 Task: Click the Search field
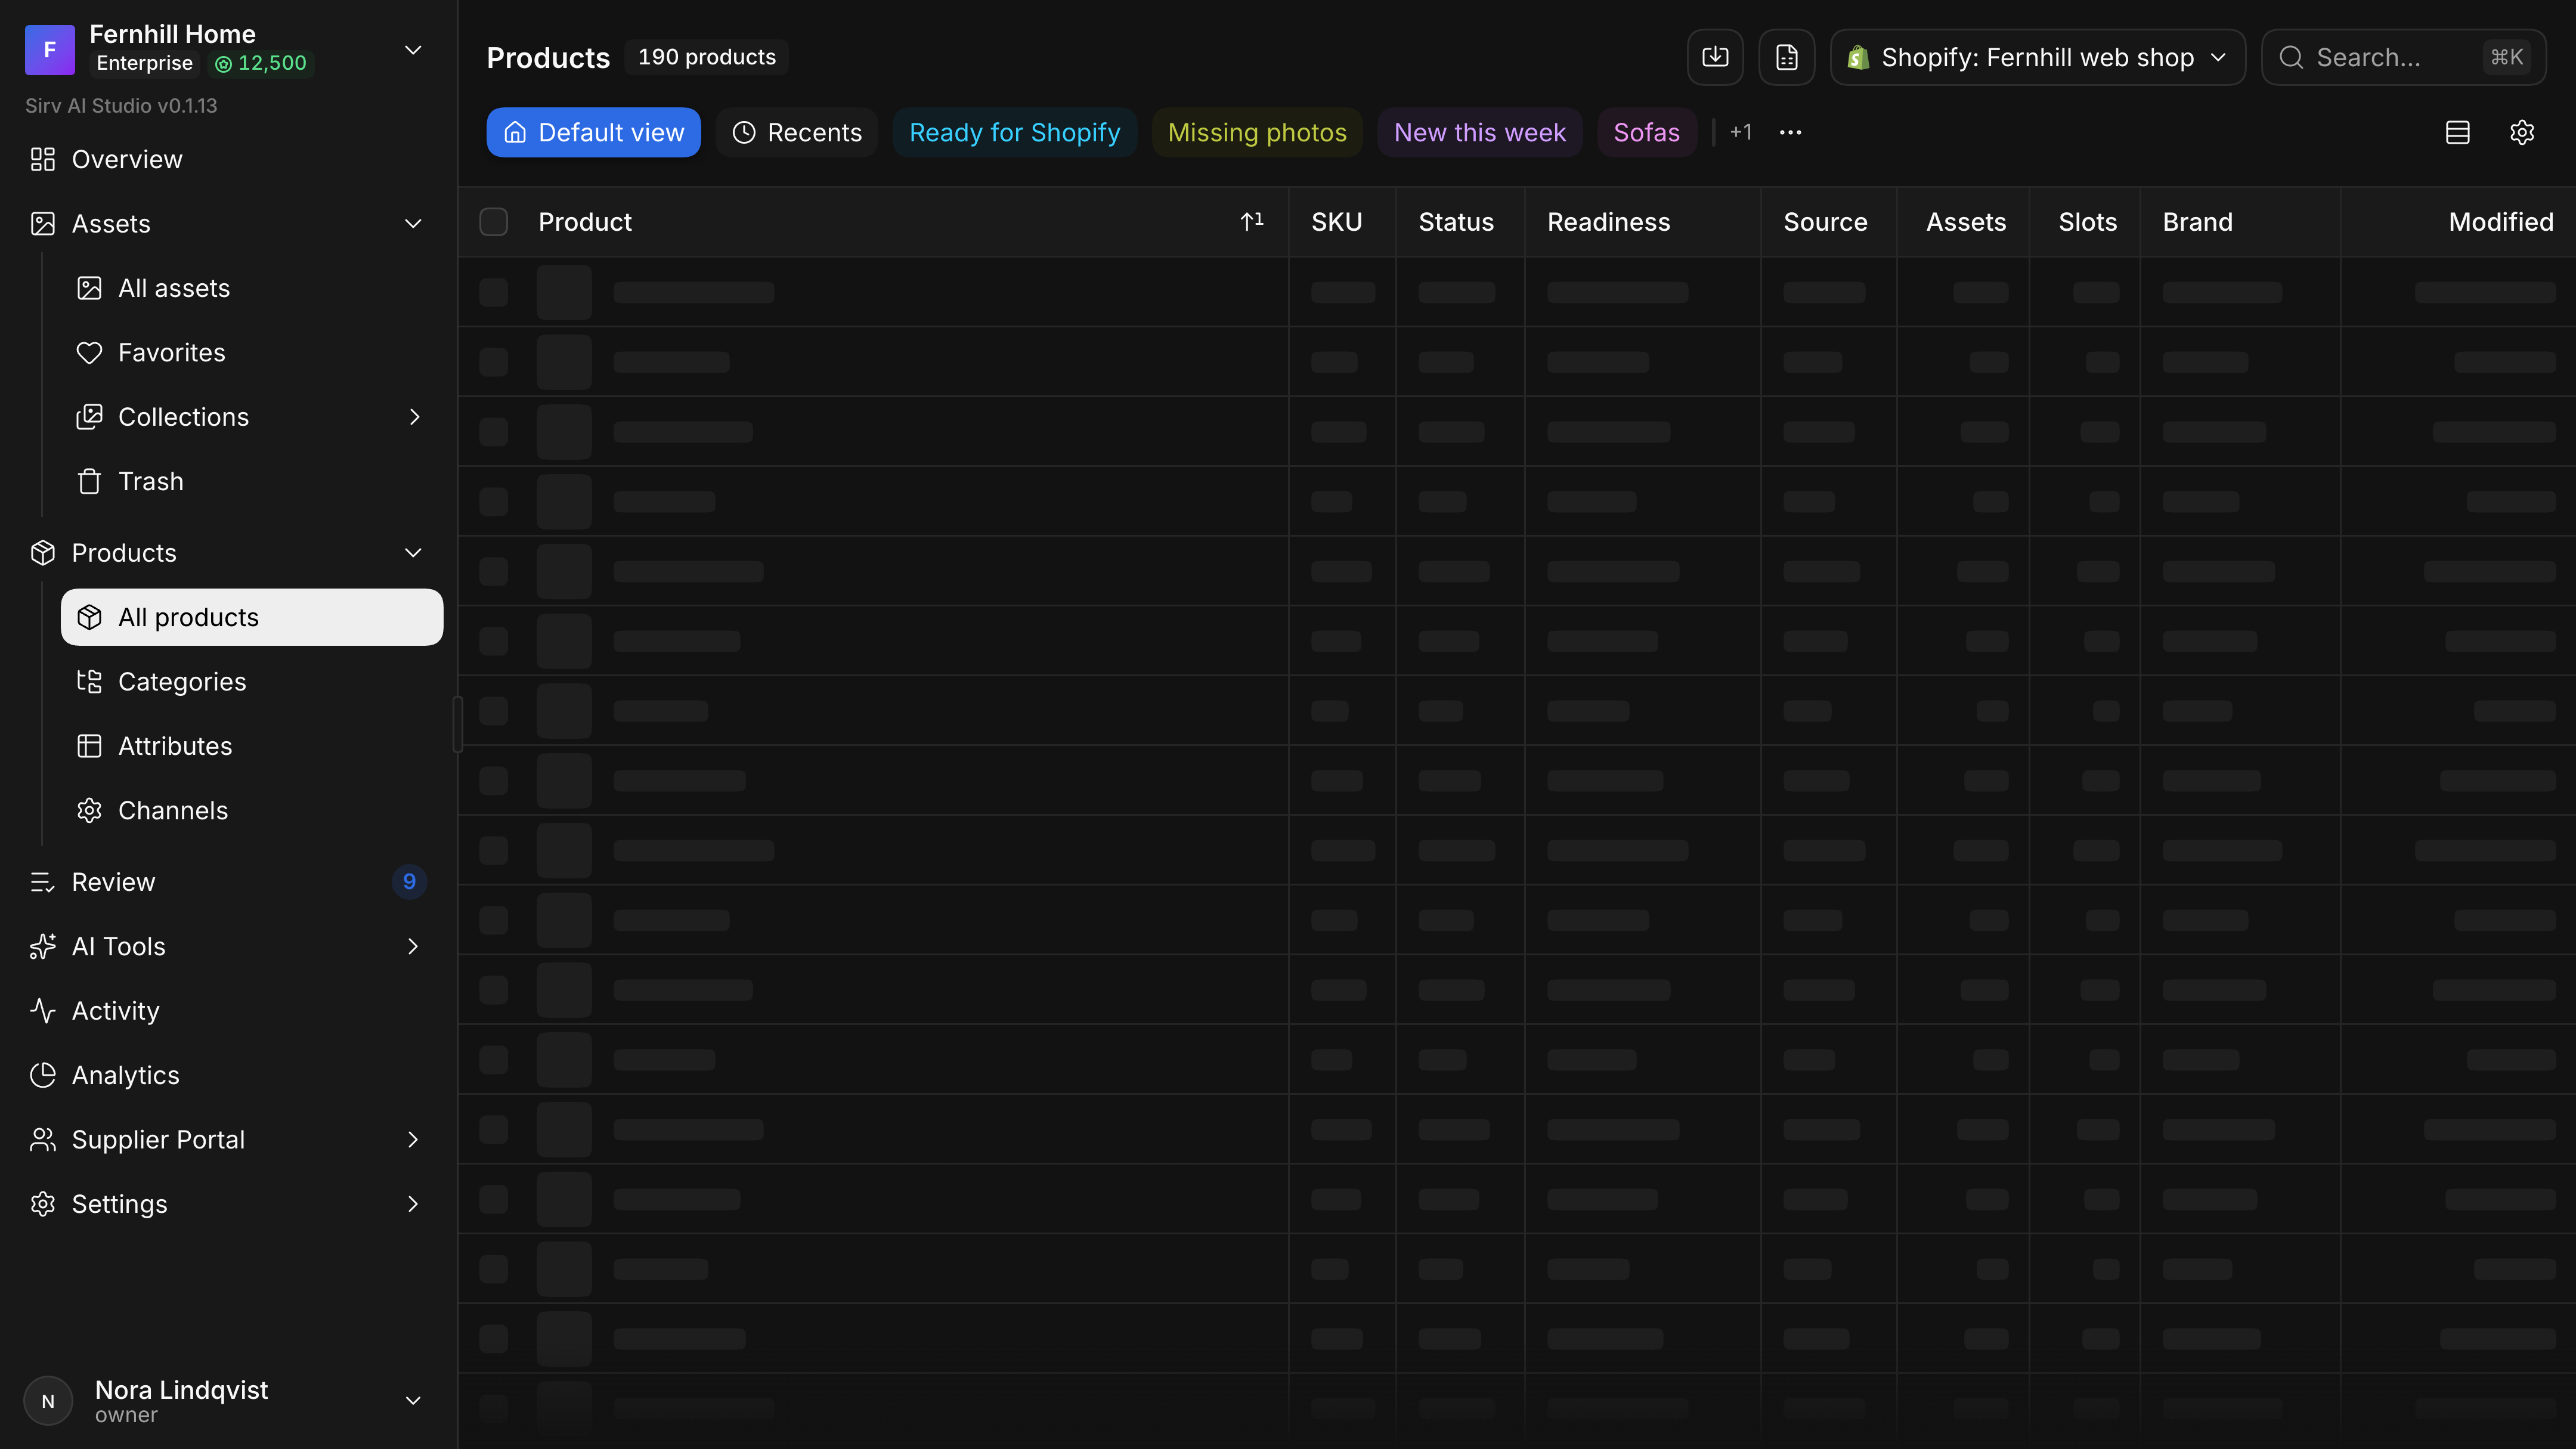coord(2403,57)
